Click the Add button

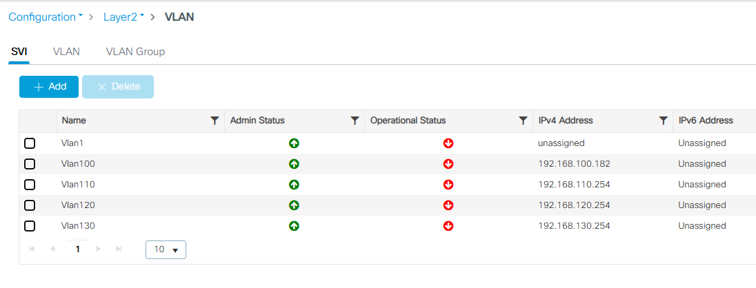(49, 87)
